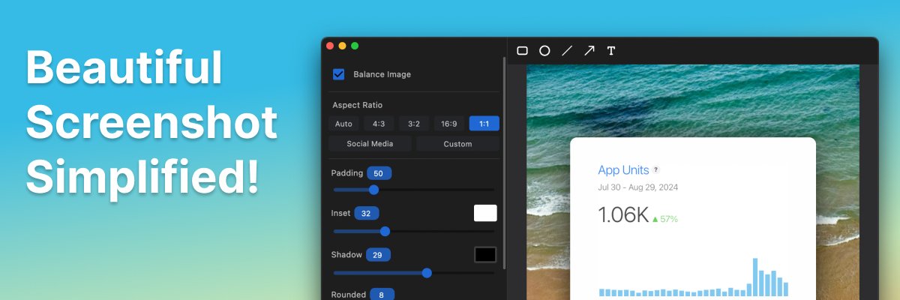The width and height of the screenshot is (900, 300).
Task: Maximize the window with the green button
Action: pyautogui.click(x=355, y=46)
